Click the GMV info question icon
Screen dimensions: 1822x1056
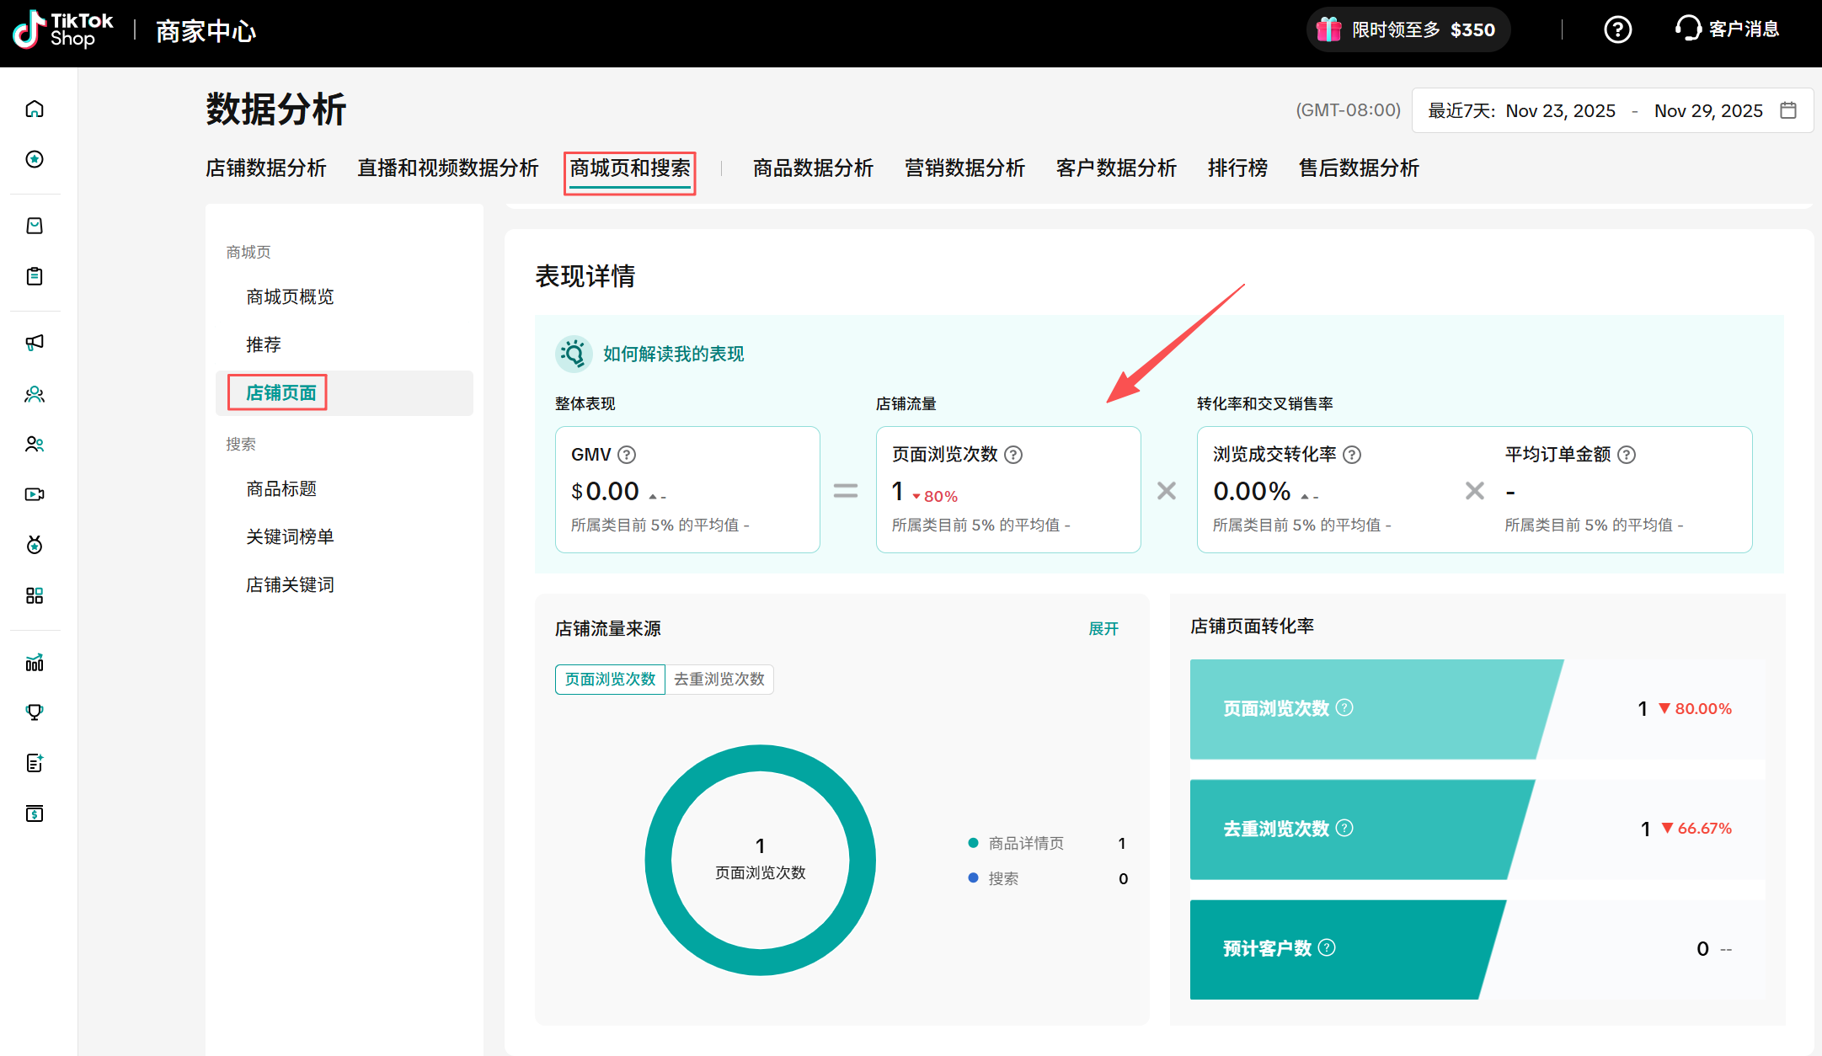pos(627,455)
